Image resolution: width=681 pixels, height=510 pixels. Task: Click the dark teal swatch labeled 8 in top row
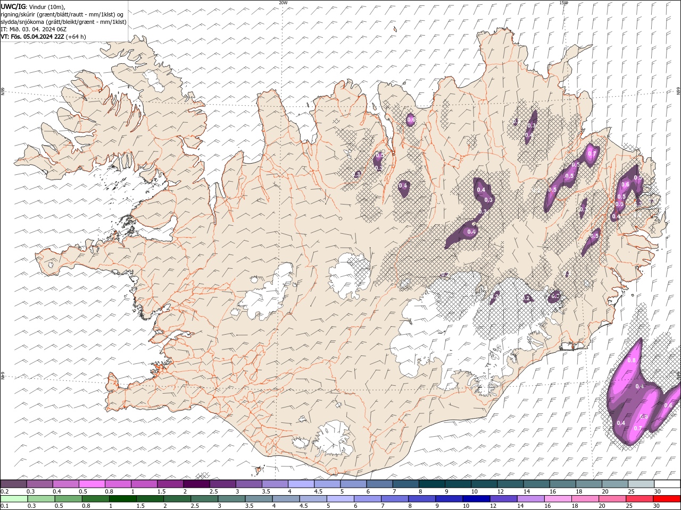click(x=432, y=484)
